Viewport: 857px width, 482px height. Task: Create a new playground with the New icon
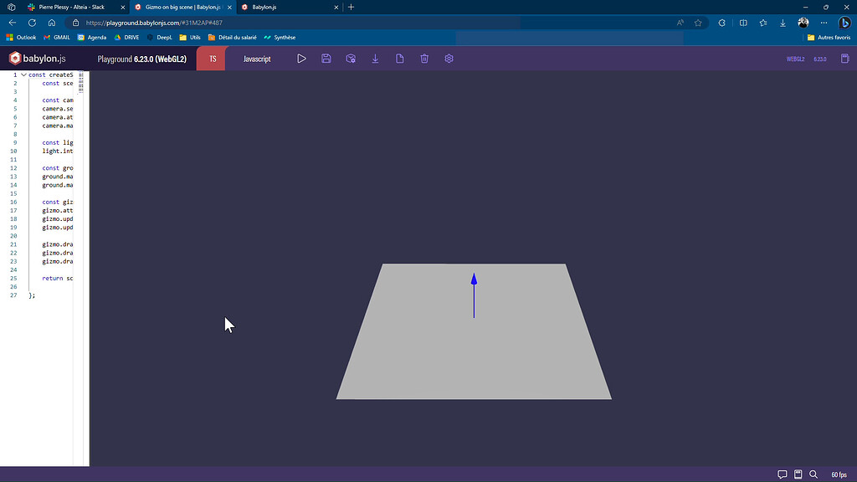tap(400, 59)
